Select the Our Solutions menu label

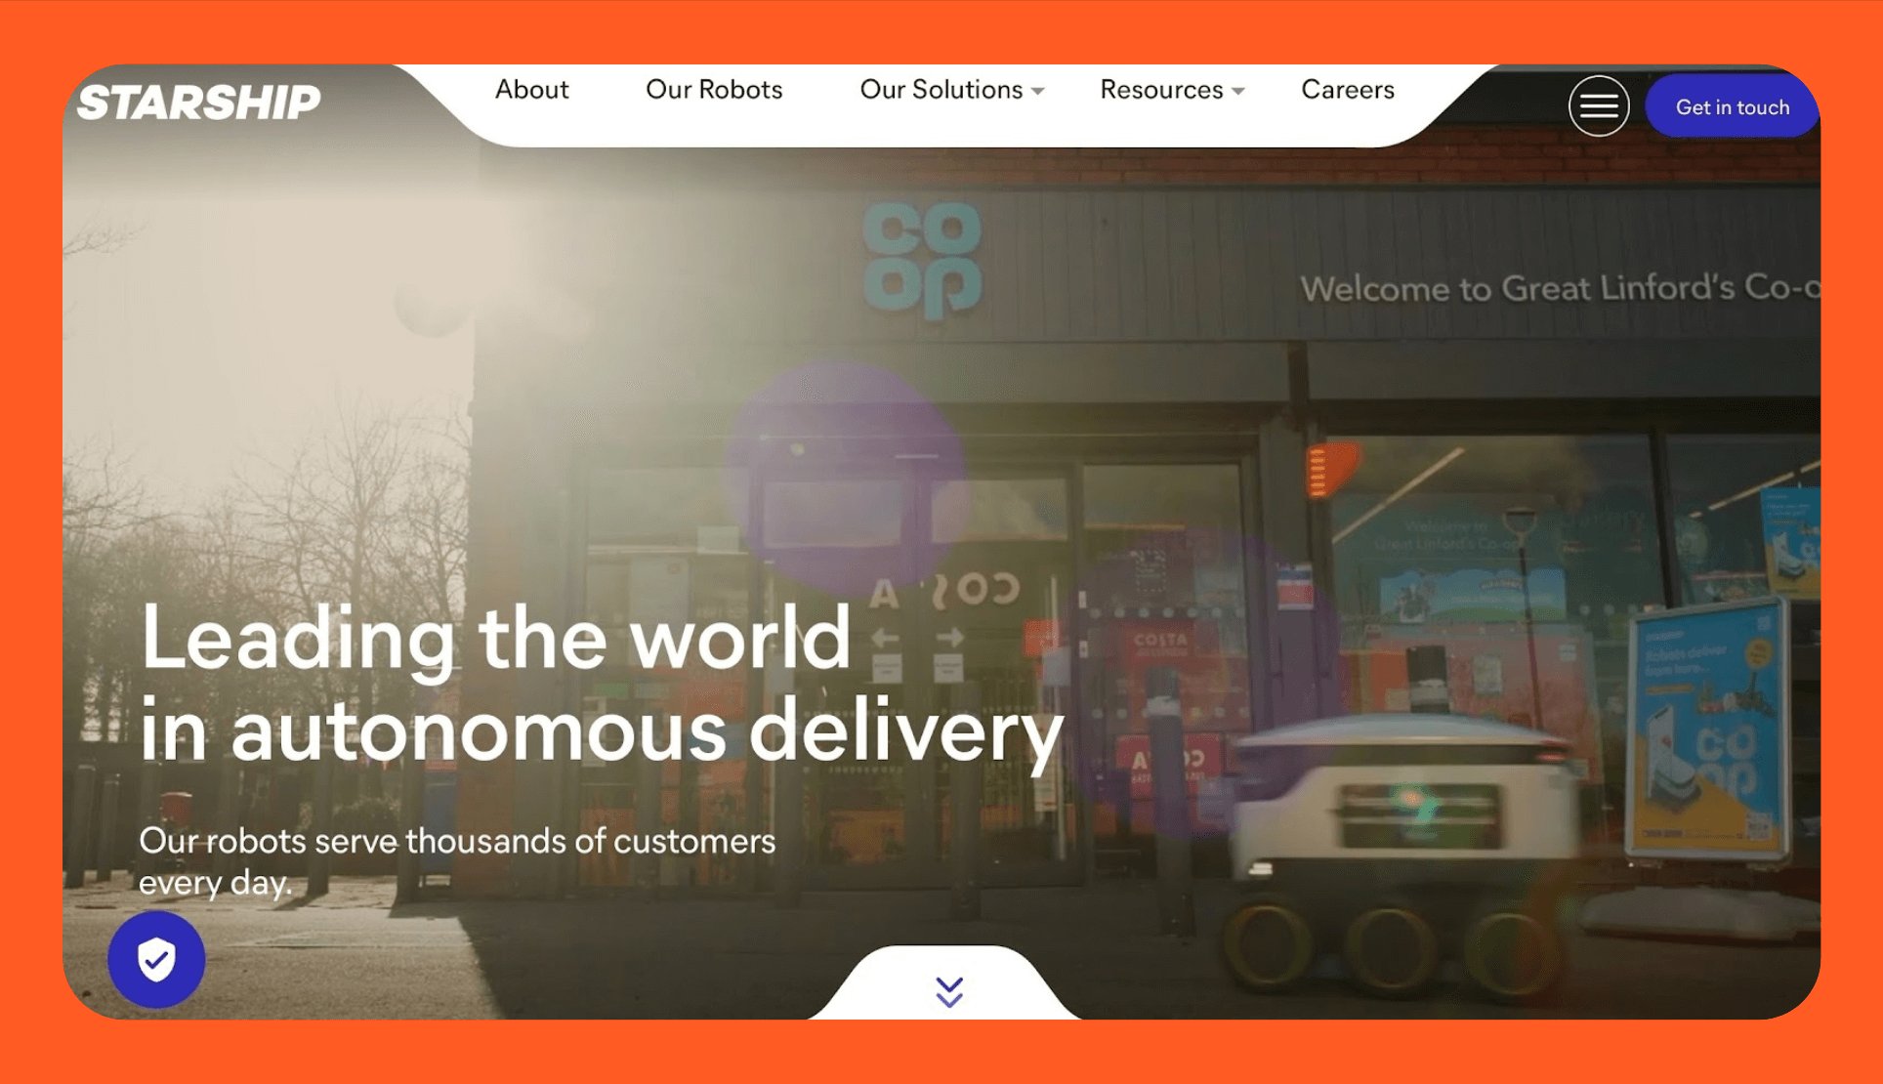[x=941, y=89]
